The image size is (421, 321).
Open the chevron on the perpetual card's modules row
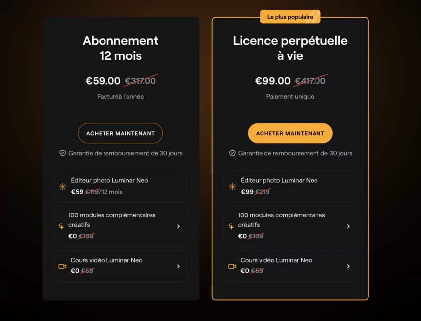(348, 226)
